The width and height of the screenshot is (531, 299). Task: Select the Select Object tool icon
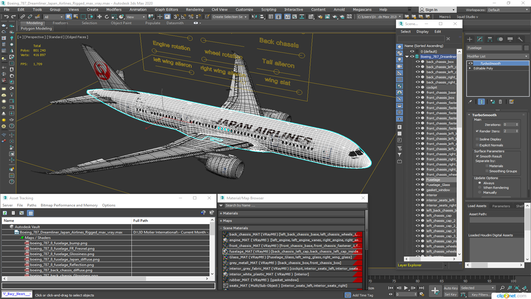tap(69, 17)
